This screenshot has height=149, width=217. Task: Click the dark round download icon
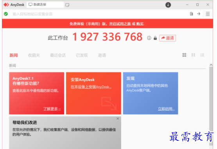point(168,5)
